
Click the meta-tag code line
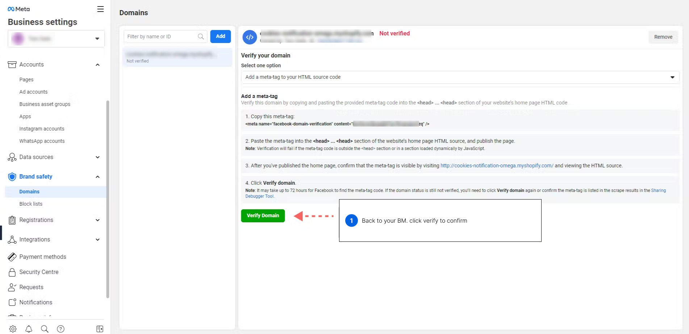(x=337, y=124)
